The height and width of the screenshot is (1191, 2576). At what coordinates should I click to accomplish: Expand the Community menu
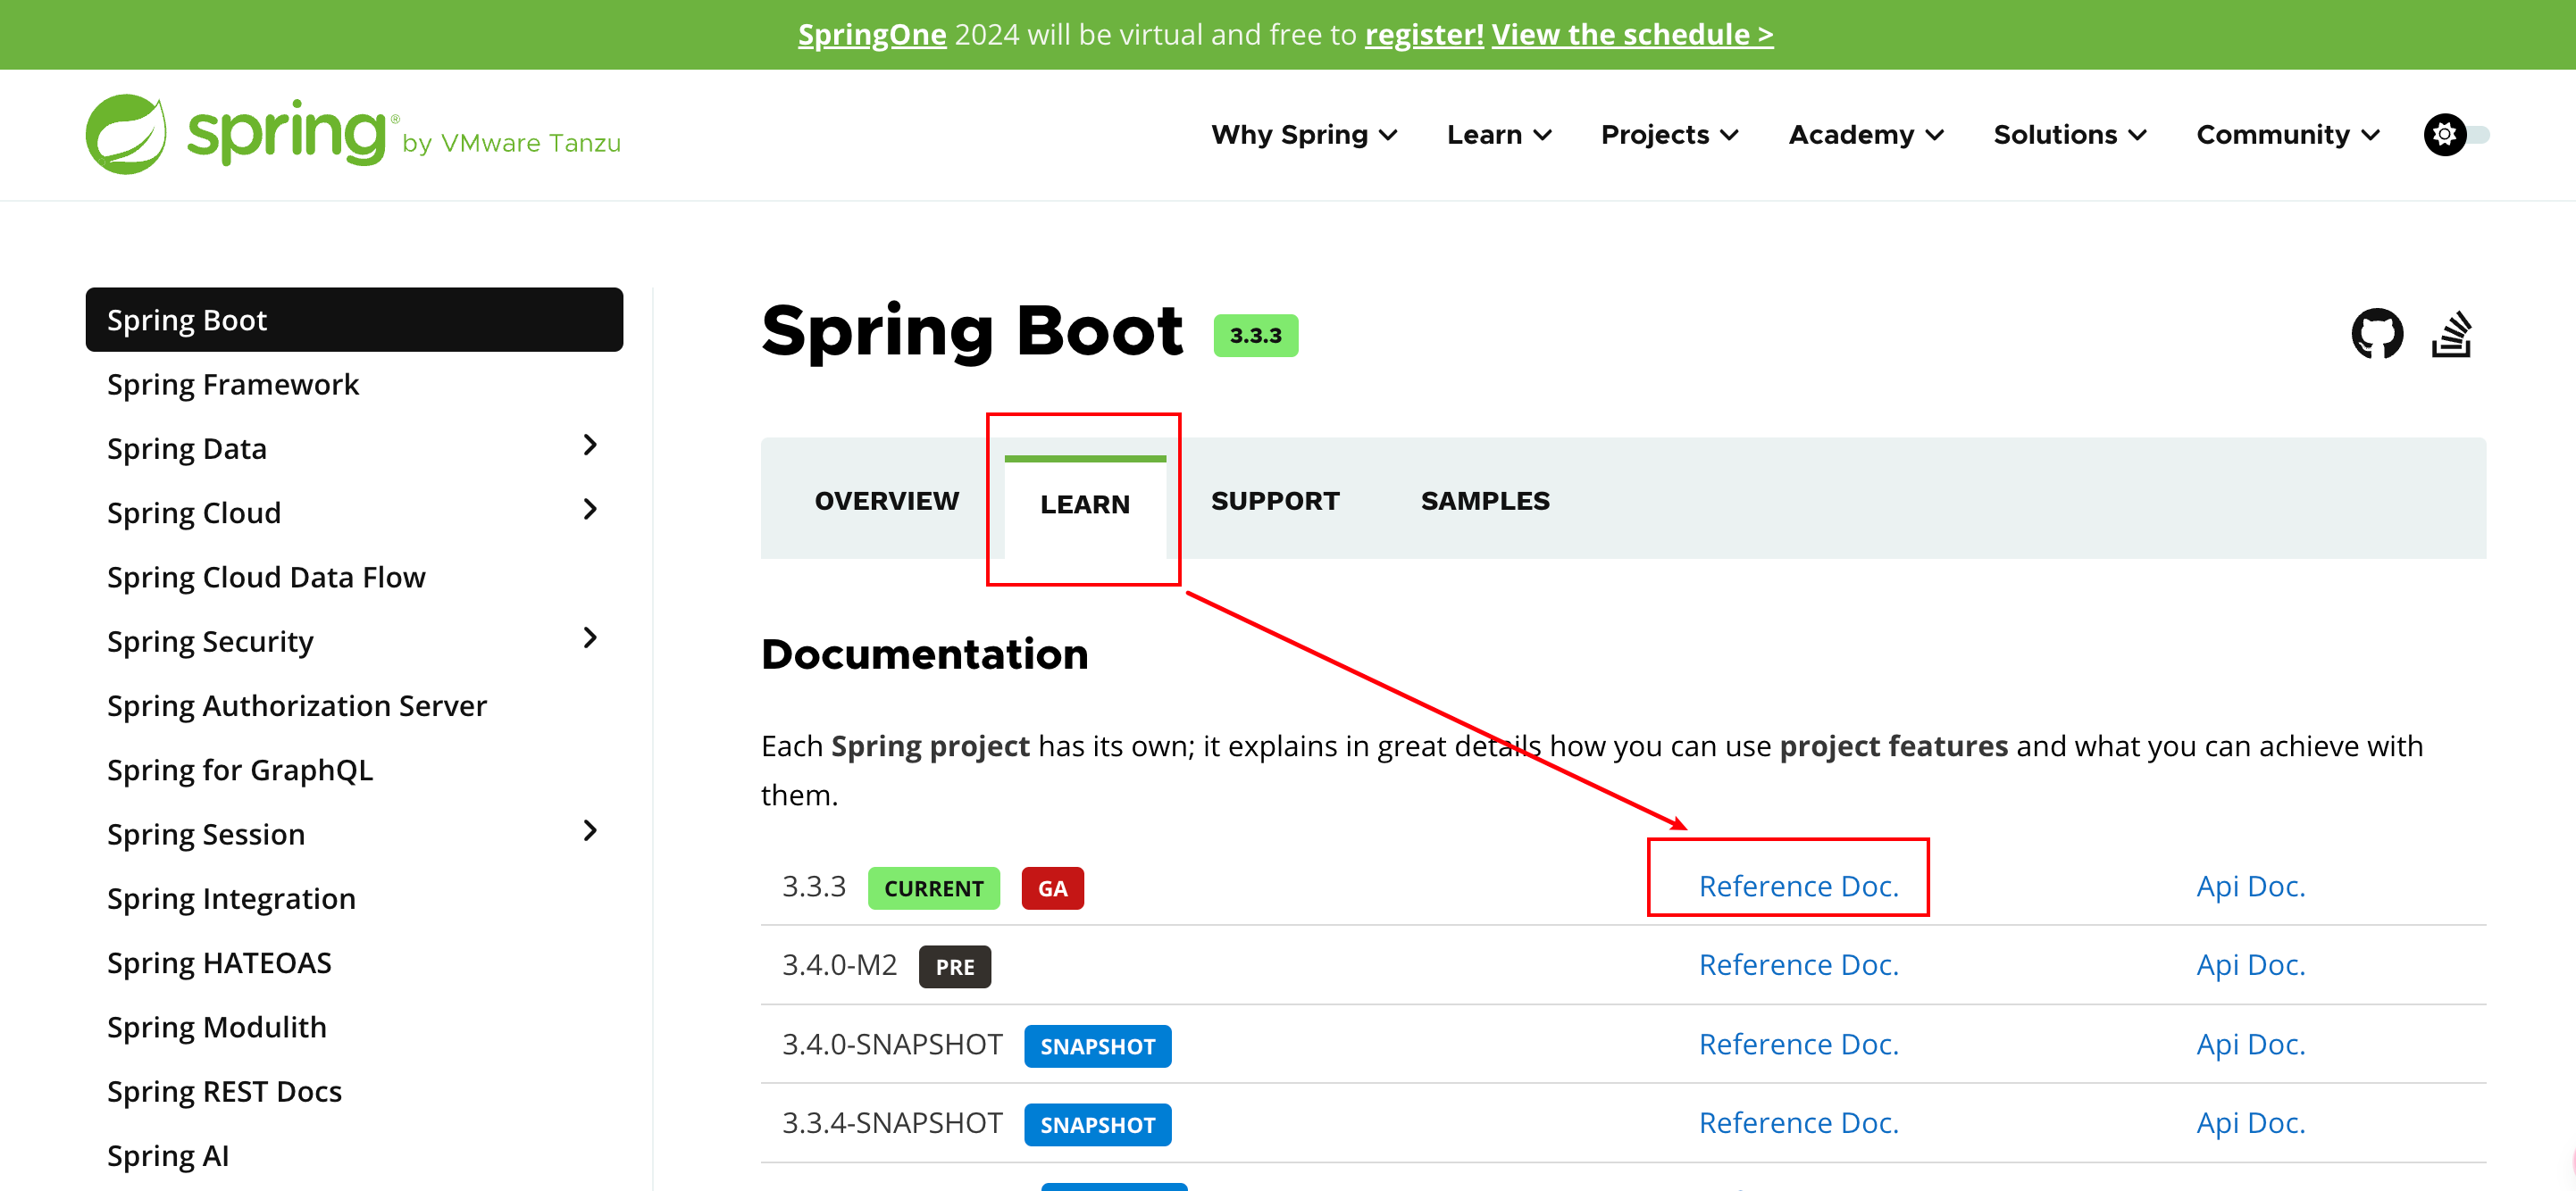click(x=2288, y=135)
